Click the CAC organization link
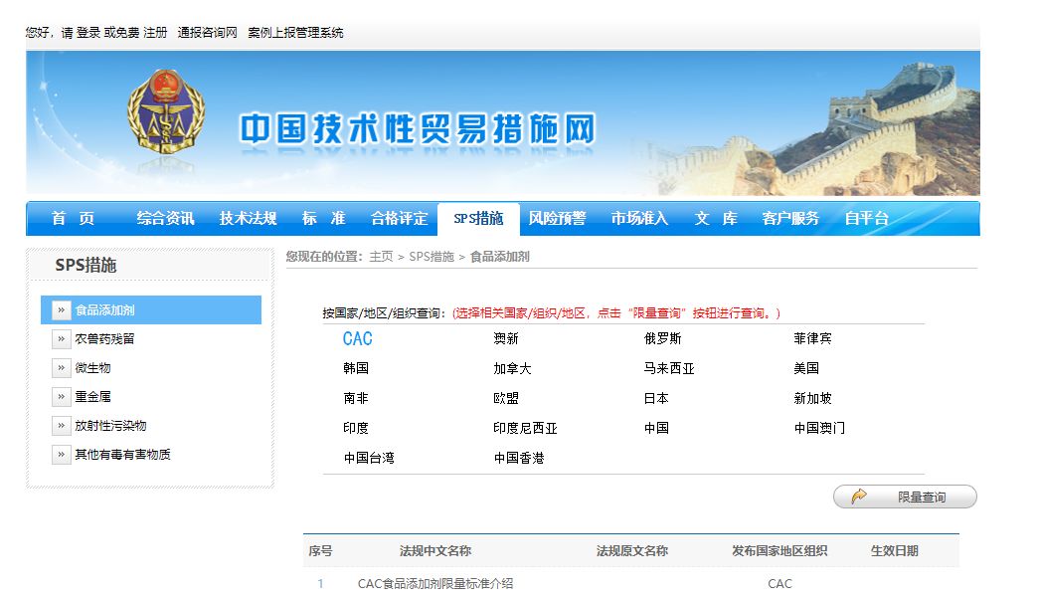 359,338
